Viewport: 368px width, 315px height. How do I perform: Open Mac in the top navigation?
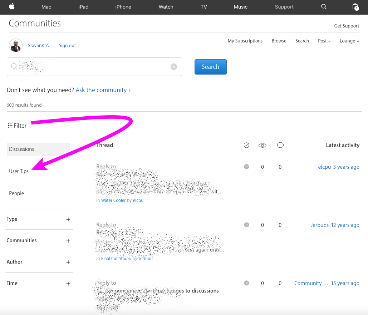point(46,7)
